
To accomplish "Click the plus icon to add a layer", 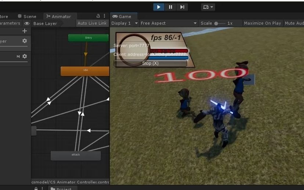I will 25,31.
